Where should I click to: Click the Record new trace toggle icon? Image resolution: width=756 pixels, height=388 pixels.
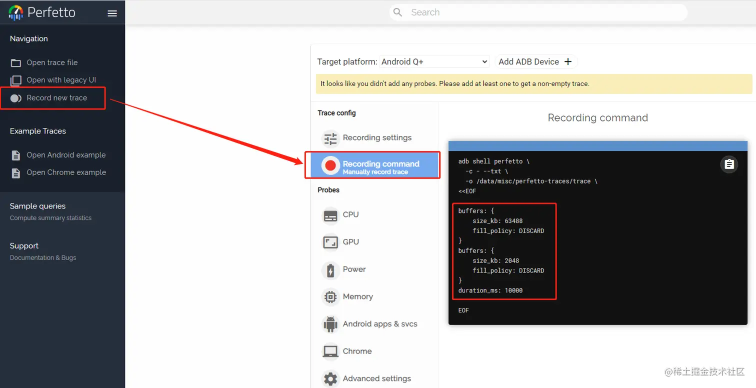(x=16, y=98)
